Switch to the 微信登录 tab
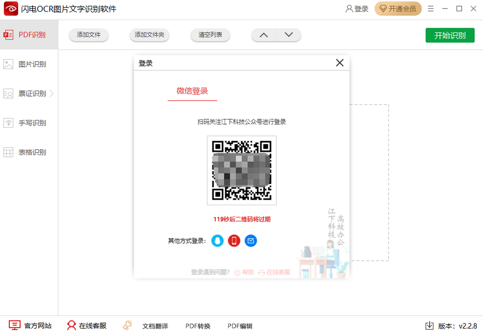This screenshot has width=483, height=333. [x=192, y=91]
